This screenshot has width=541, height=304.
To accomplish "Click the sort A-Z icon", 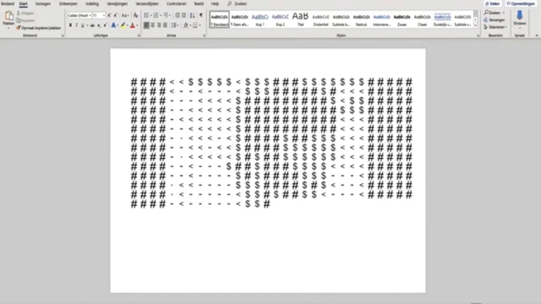I will click(x=192, y=15).
